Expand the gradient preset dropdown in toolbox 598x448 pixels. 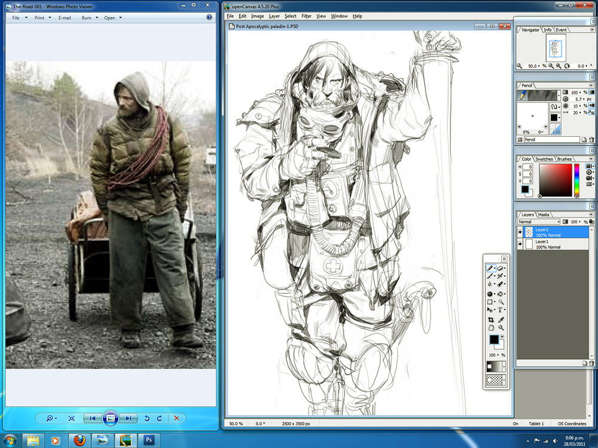tap(504, 366)
